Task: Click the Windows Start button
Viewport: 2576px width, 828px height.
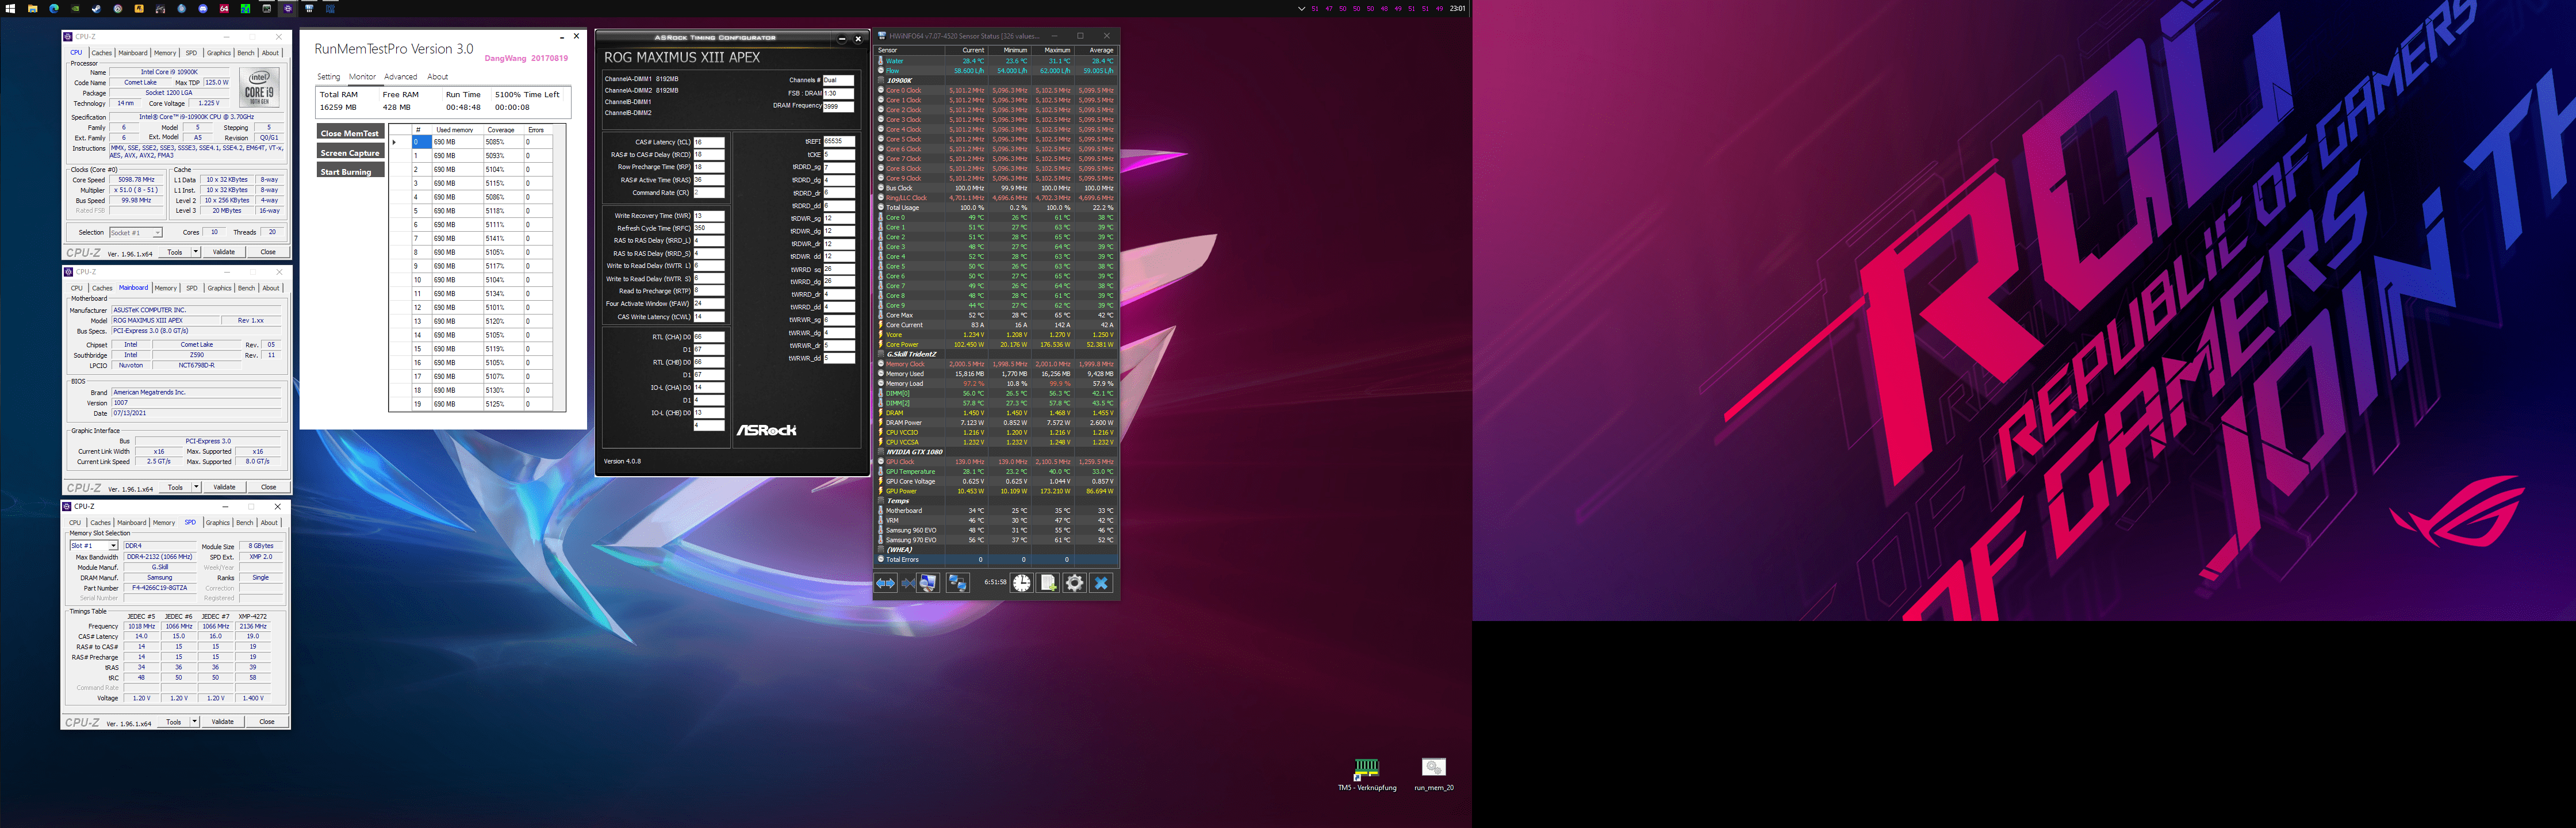Action: click(x=10, y=8)
